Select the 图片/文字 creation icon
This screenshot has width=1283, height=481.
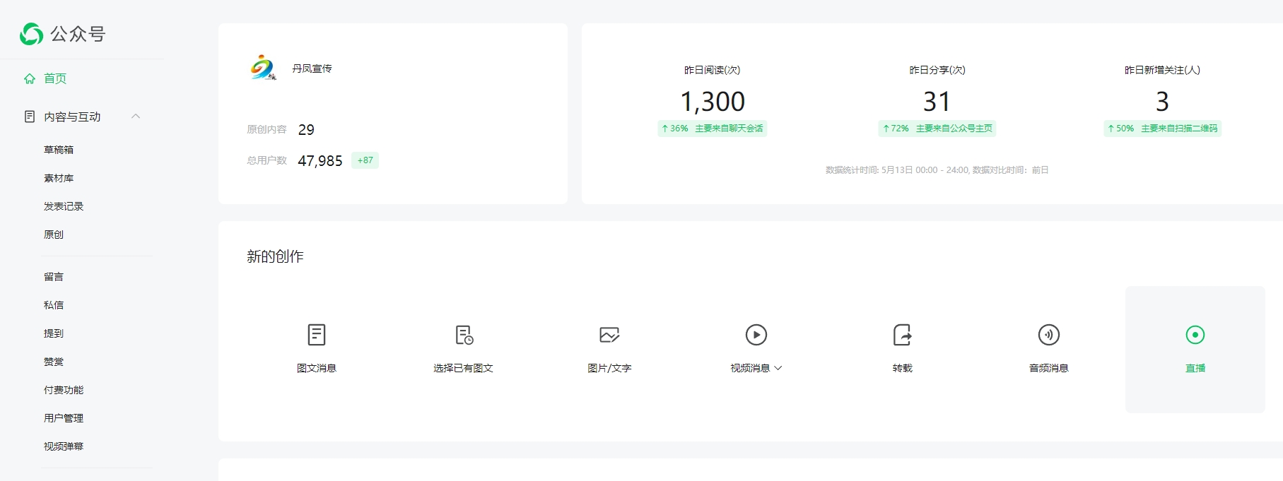[x=609, y=335]
